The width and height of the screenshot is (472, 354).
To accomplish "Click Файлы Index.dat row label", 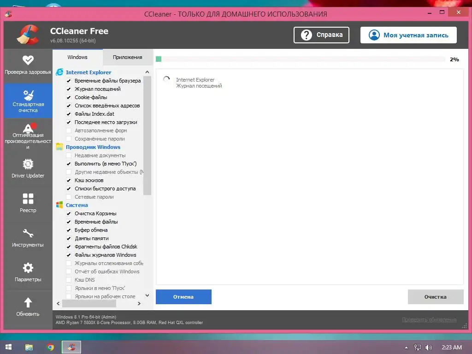I will pyautogui.click(x=94, y=114).
